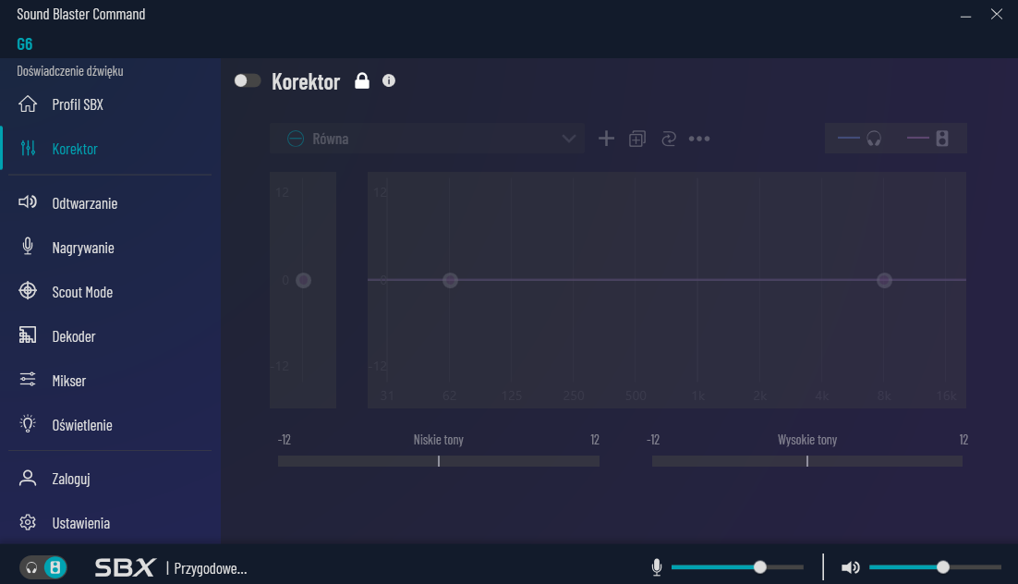Open Profil SBX home icon

tap(28, 103)
